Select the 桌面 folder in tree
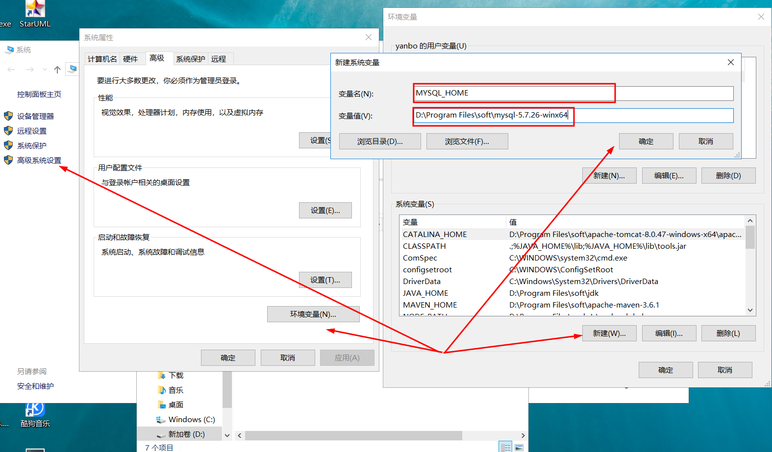Screen dimensions: 772x452 pyautogui.click(x=171, y=404)
